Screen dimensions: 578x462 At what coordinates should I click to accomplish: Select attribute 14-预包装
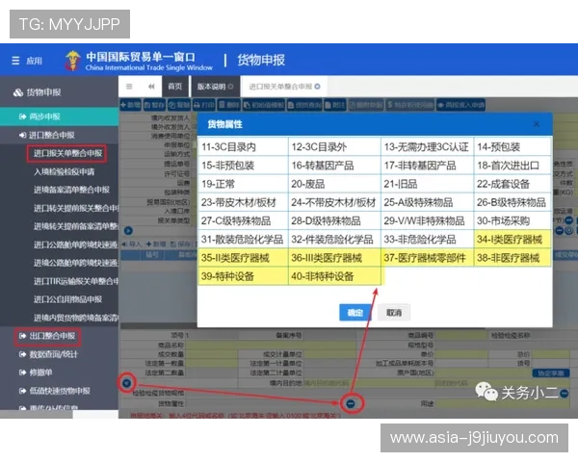click(x=512, y=147)
